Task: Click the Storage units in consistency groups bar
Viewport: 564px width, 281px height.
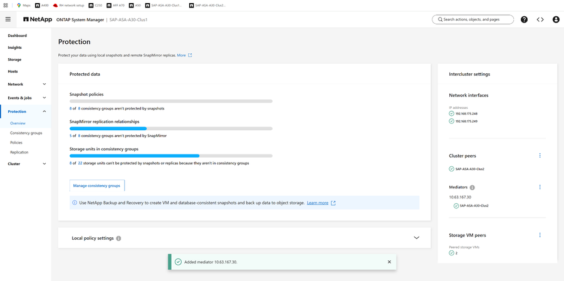Action: click(x=171, y=156)
